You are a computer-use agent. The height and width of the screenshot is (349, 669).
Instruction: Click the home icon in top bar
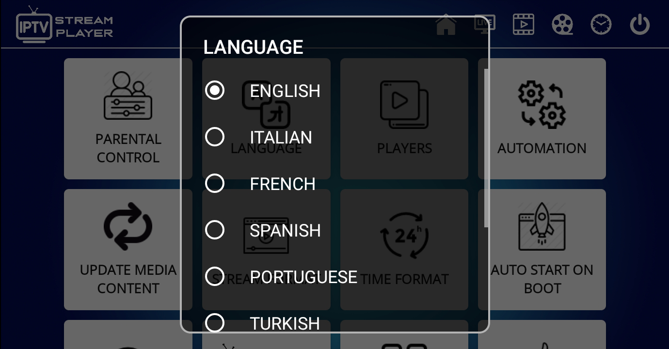[x=446, y=25]
